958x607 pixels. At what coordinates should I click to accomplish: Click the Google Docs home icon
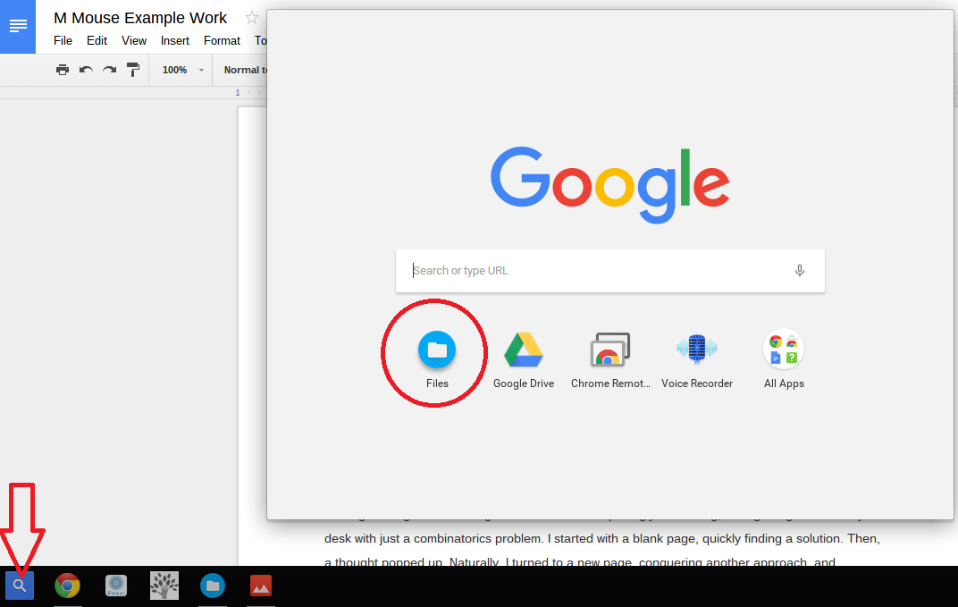(18, 26)
